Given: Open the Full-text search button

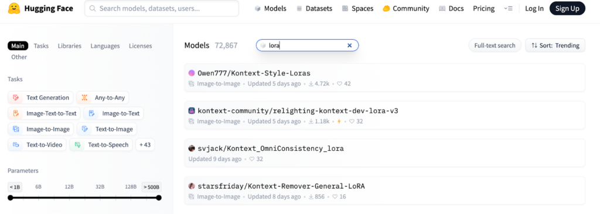Looking at the screenshot, I should coord(495,46).
